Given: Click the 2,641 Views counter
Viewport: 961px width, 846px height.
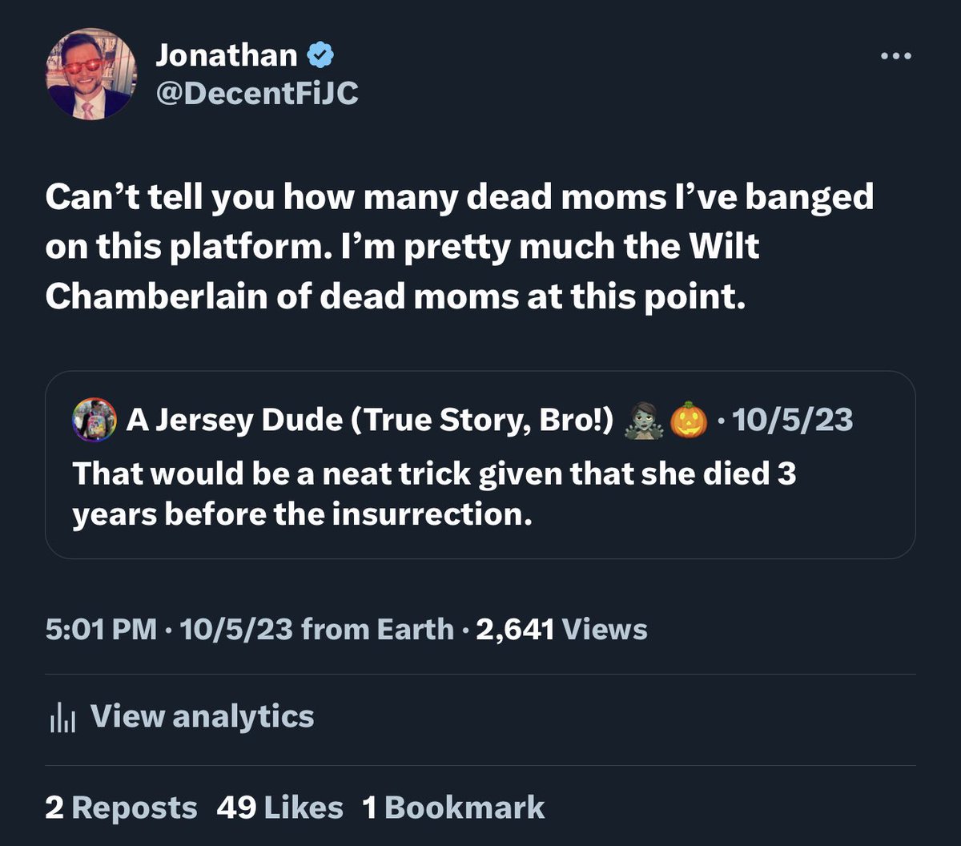Looking at the screenshot, I should click(561, 630).
